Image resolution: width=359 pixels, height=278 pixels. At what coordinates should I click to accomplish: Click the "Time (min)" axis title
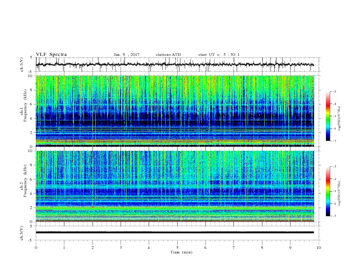tap(181, 252)
